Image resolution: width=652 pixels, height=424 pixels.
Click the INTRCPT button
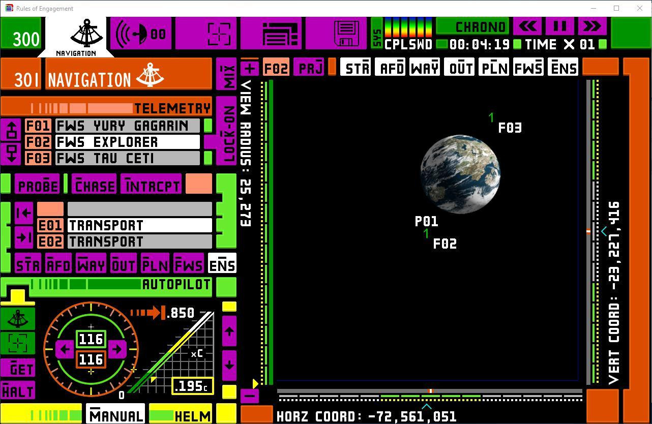click(151, 184)
